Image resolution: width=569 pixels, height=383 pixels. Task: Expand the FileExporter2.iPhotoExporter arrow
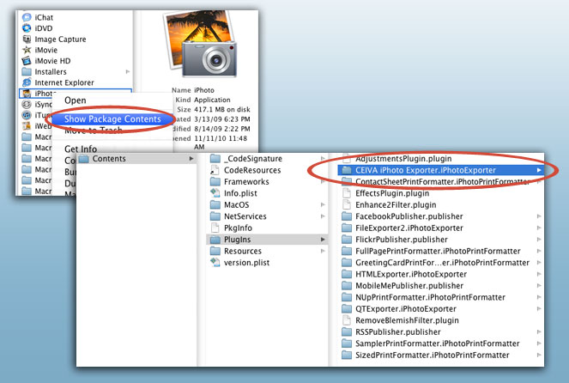click(x=539, y=228)
